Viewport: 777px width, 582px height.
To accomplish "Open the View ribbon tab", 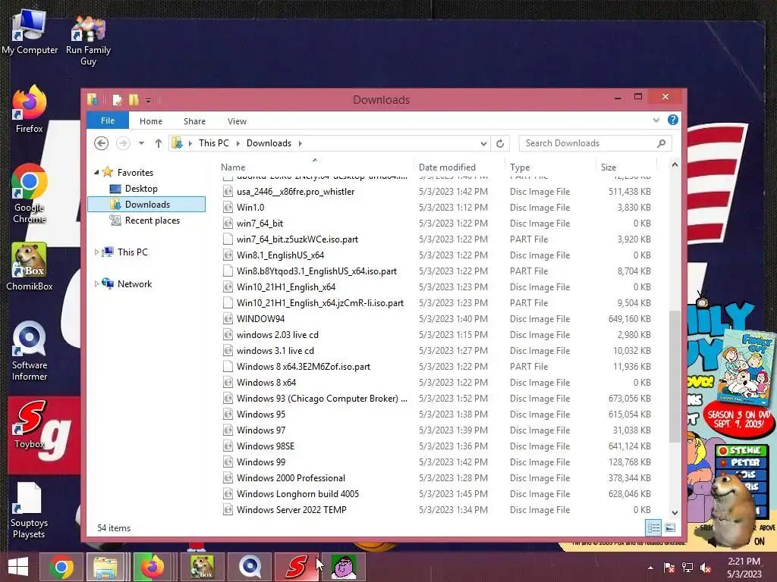I will 237,121.
